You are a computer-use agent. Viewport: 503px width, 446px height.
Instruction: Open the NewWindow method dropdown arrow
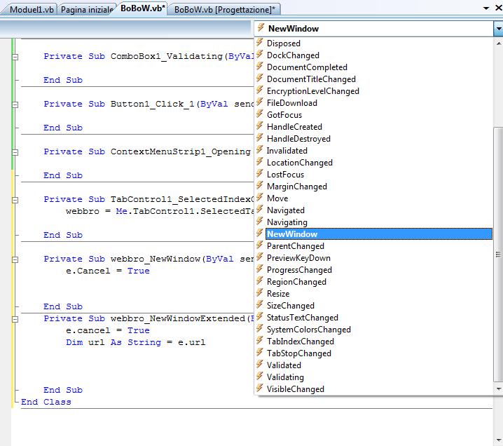(x=498, y=29)
